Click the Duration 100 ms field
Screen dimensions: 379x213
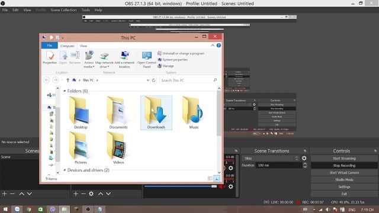pos(279,165)
